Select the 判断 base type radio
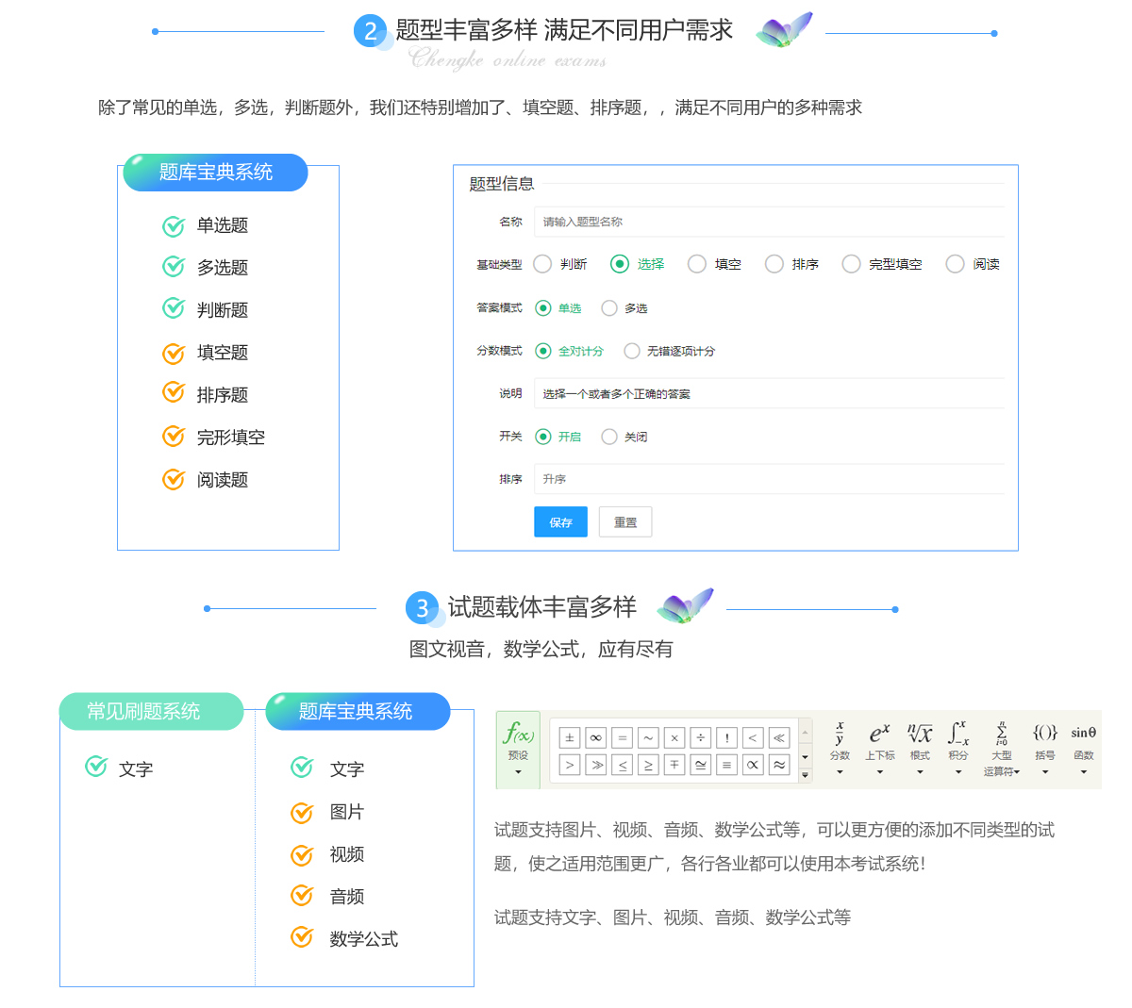The width and height of the screenshot is (1132, 1008). coord(542,264)
